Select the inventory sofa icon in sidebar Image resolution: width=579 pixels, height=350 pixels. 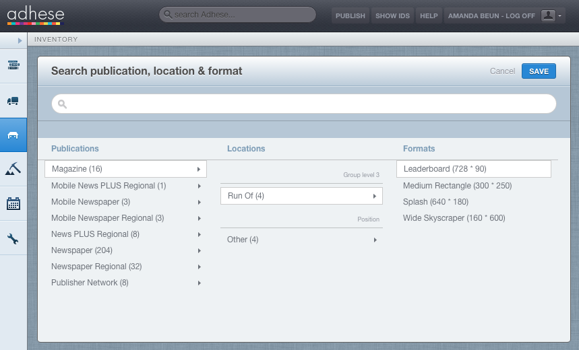tap(13, 135)
